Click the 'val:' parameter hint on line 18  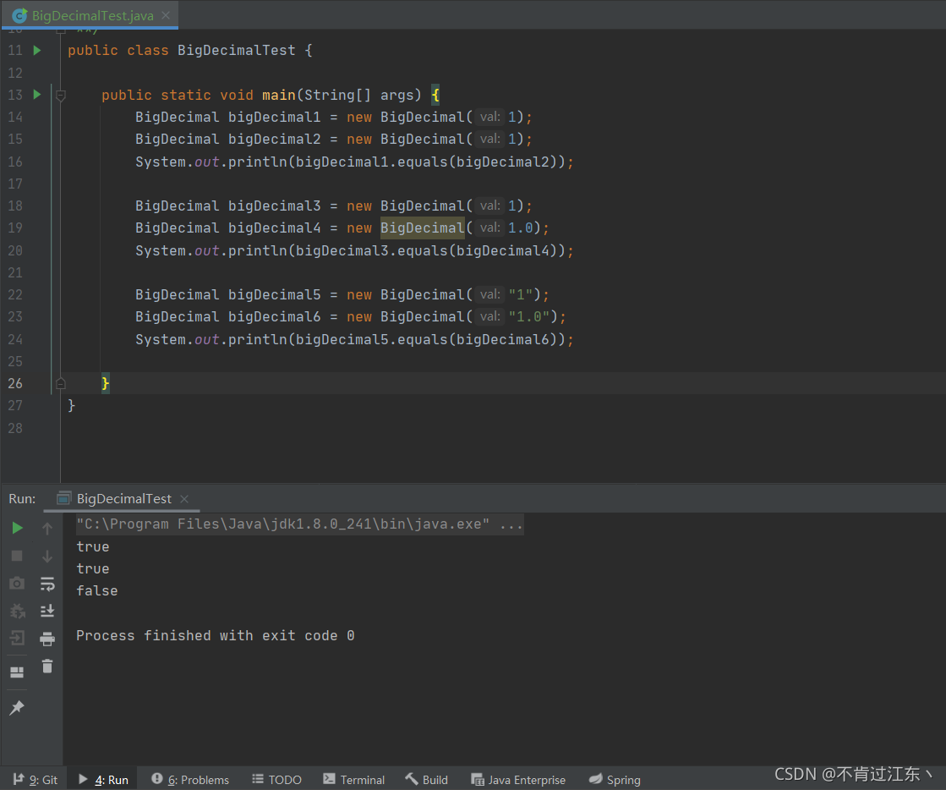click(489, 206)
